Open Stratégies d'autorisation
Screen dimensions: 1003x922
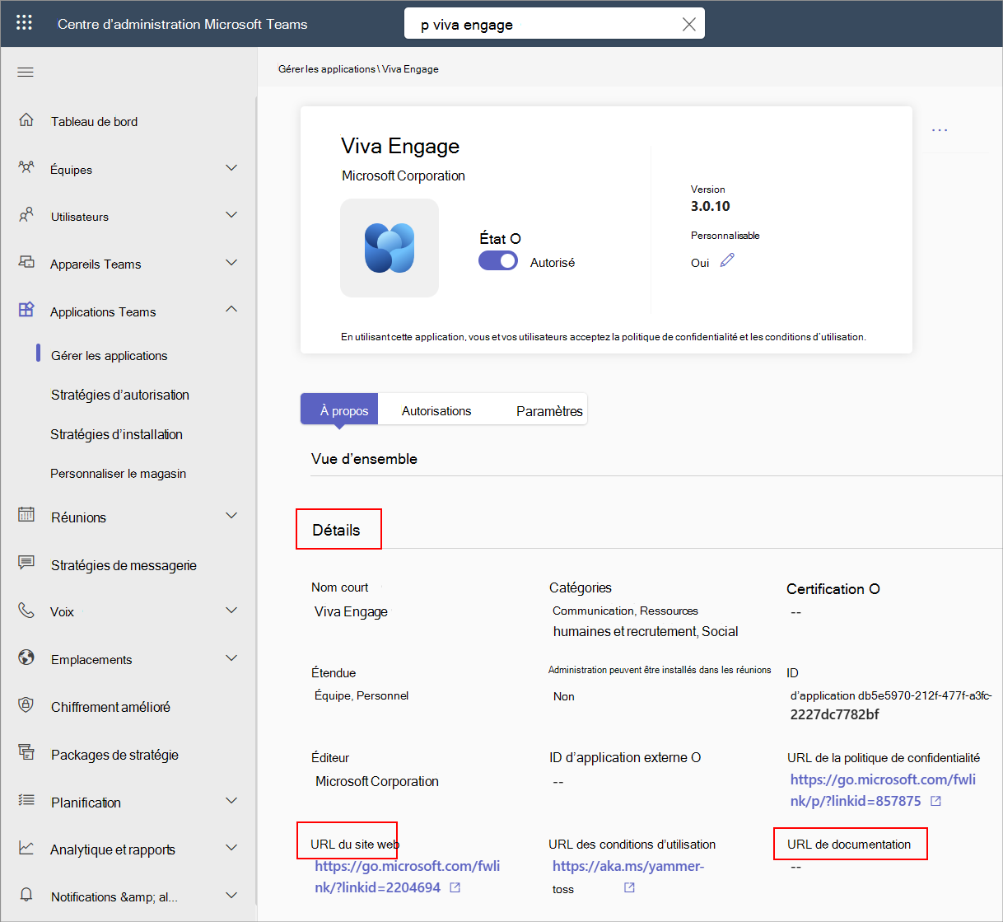point(120,395)
